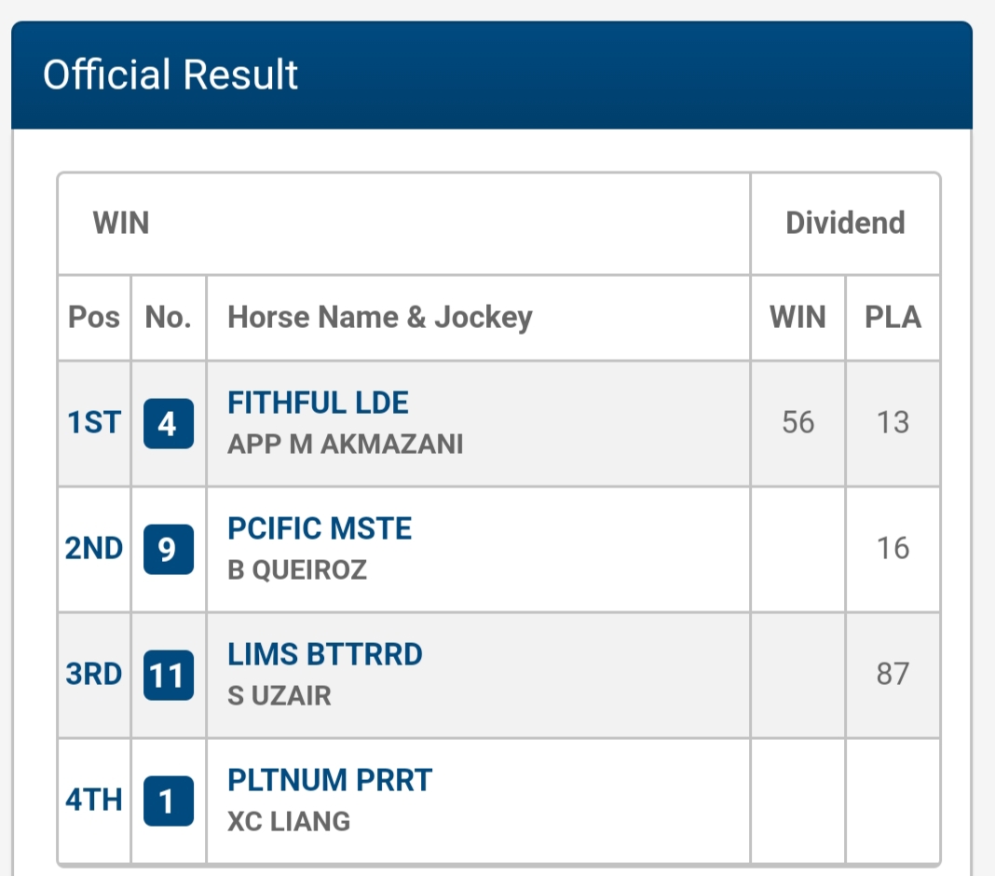Click the number 9 horse badge
995x876 pixels.
(x=169, y=549)
